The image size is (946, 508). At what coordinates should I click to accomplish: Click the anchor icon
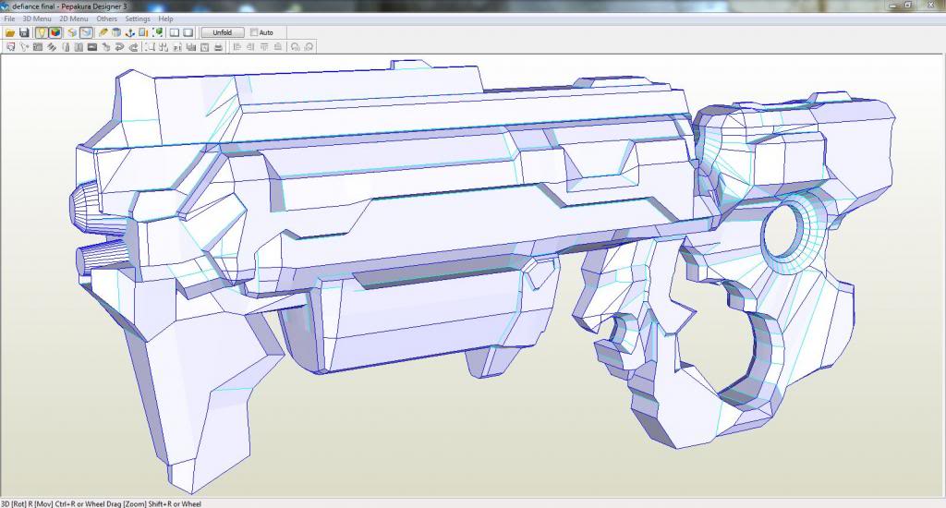pyautogui.click(x=129, y=32)
